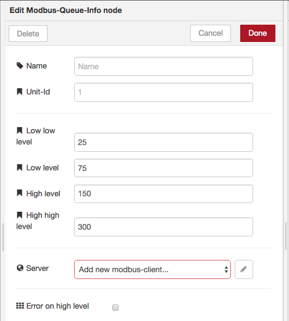
Task: Focus the Name input field
Action: [x=164, y=67]
